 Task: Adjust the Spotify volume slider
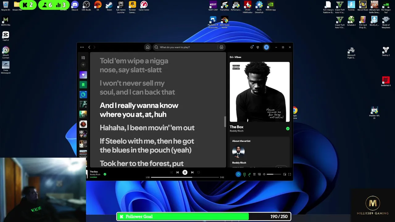pyautogui.click(x=274, y=174)
